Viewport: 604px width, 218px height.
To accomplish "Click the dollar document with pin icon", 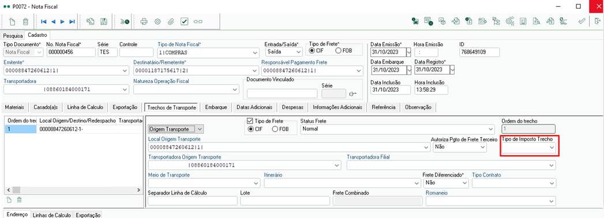I will (x=469, y=21).
